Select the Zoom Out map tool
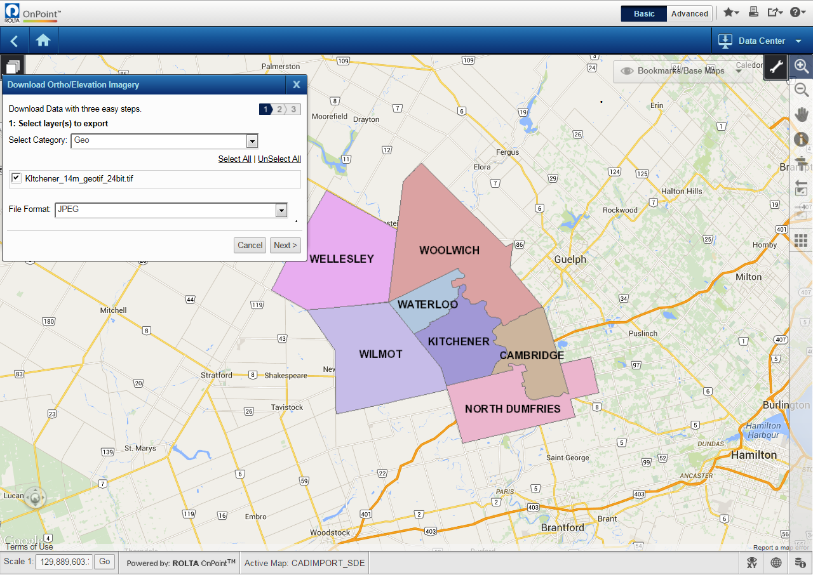Screen dimensions: 813x575 pos(801,90)
